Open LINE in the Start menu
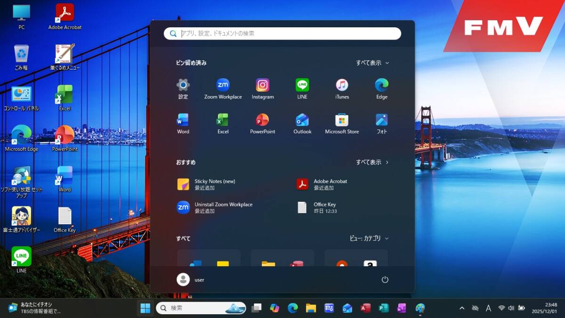 [x=302, y=89]
